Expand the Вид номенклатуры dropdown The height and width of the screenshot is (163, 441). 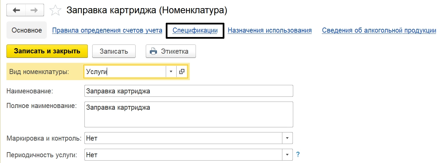pos(171,72)
